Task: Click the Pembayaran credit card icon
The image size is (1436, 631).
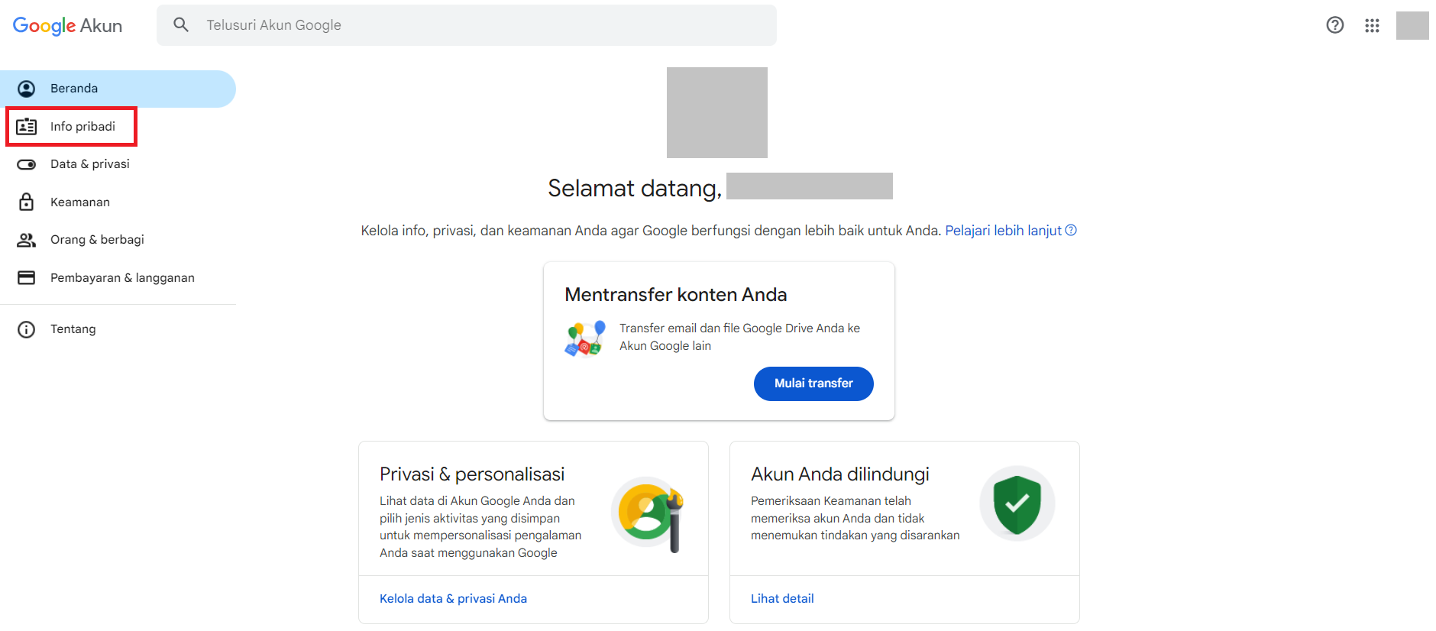Action: pyautogui.click(x=27, y=277)
